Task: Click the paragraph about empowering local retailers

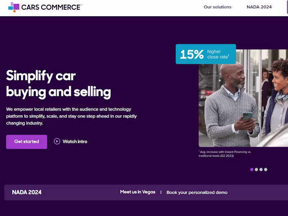Action: [71, 116]
